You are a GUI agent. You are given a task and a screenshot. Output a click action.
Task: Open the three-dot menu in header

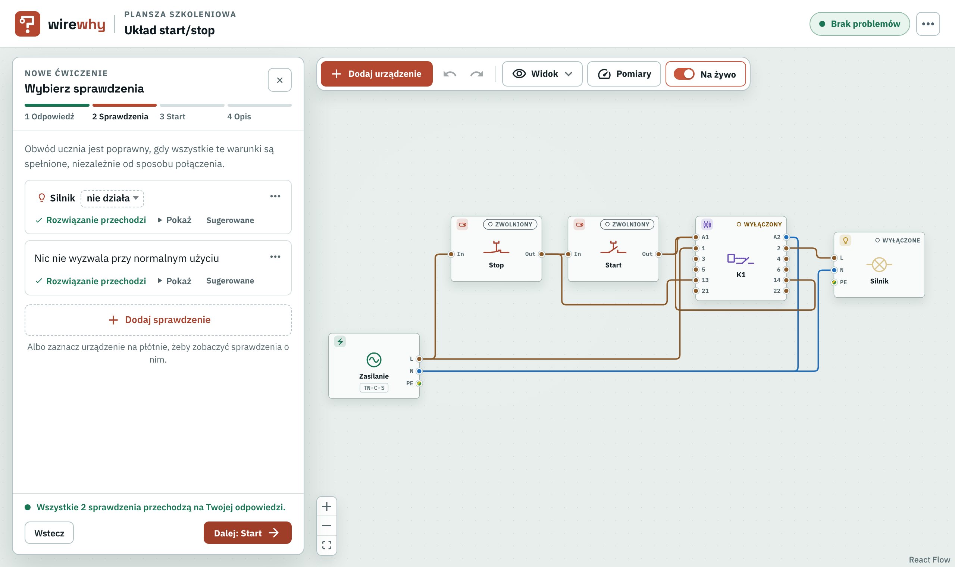point(927,24)
